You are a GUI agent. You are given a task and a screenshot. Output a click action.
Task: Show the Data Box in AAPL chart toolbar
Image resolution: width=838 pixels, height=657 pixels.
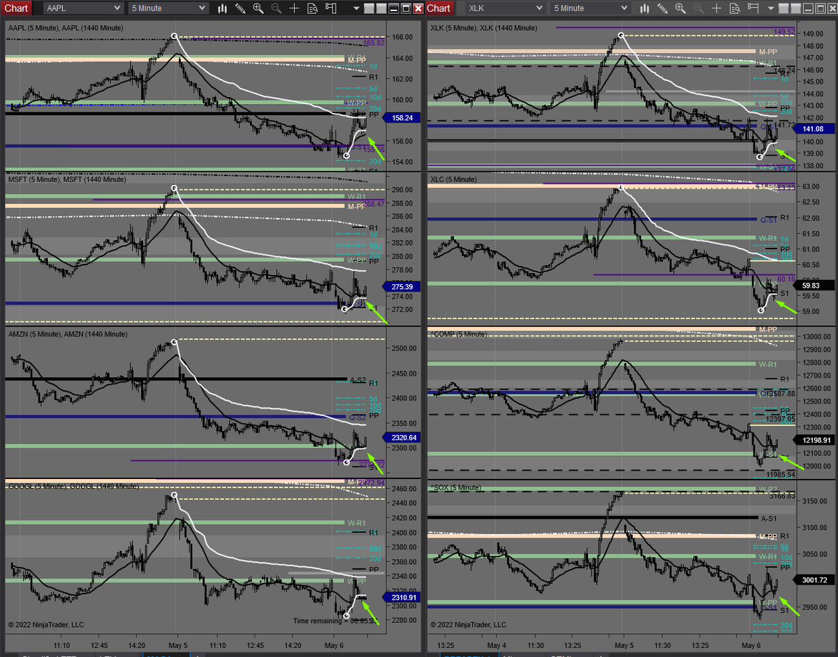click(x=311, y=8)
